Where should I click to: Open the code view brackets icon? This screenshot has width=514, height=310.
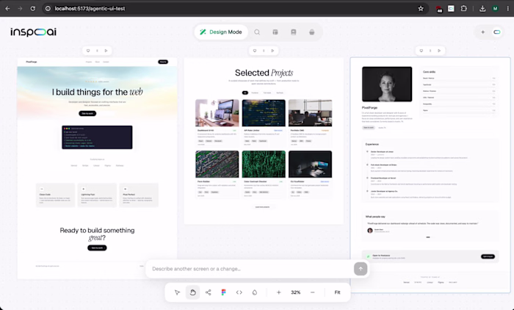click(x=239, y=292)
